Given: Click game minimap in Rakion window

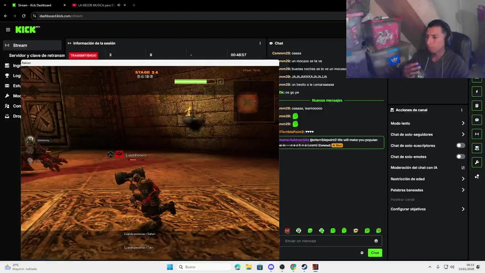Looking at the screenshot, I should (x=253, y=101).
